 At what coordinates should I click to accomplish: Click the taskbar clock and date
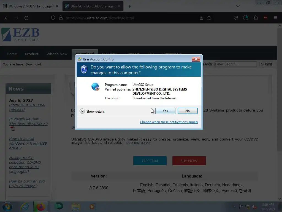click(x=268, y=207)
